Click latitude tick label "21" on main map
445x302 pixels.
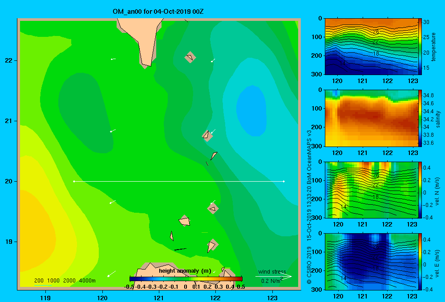(x=9, y=121)
